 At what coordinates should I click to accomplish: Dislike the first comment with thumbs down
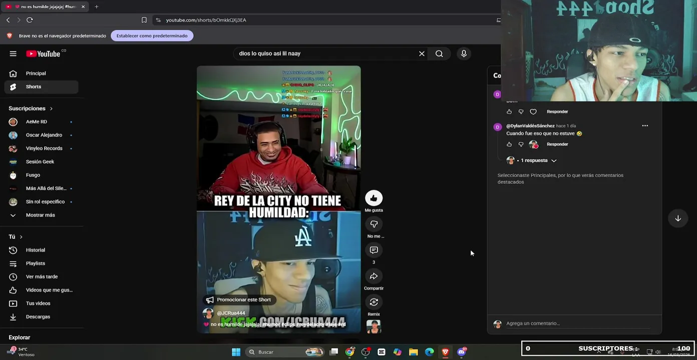521,111
